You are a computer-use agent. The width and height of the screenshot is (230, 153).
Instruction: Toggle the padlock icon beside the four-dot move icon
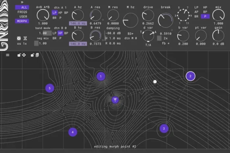[19, 55]
